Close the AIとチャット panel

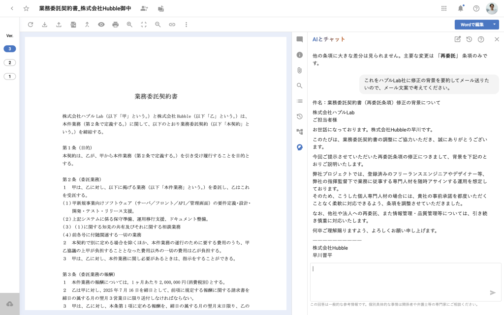pyautogui.click(x=497, y=39)
